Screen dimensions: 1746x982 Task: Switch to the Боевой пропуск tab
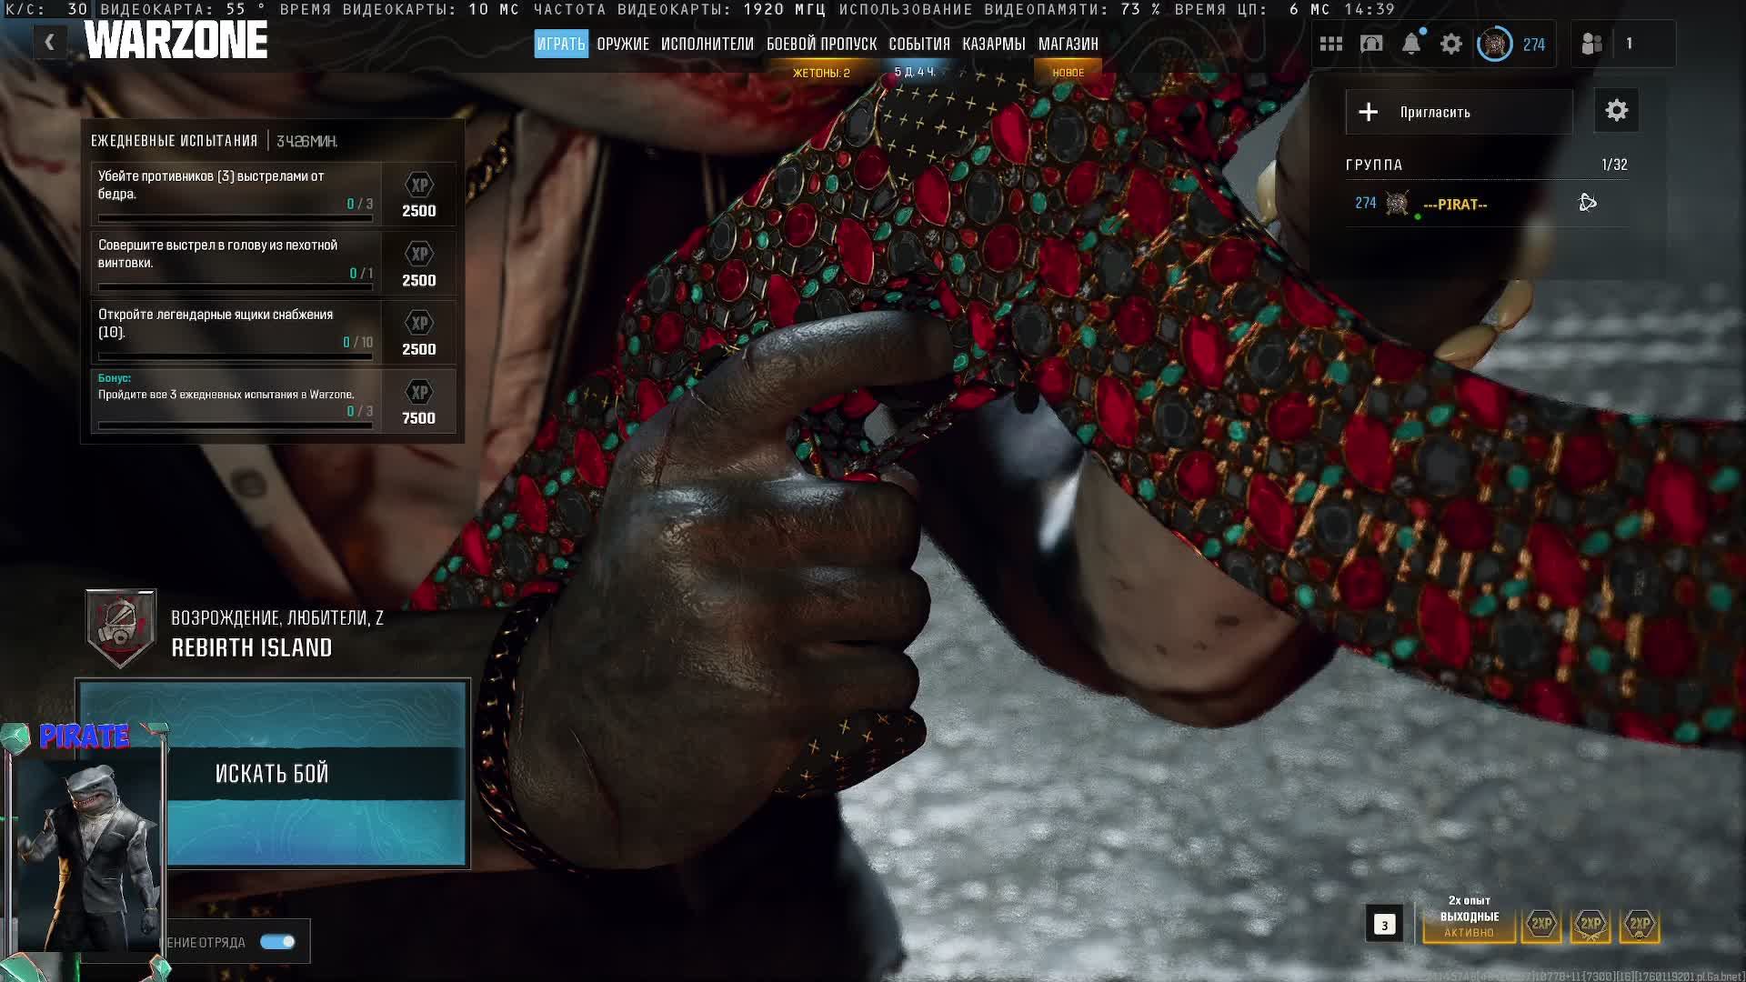tap(821, 44)
